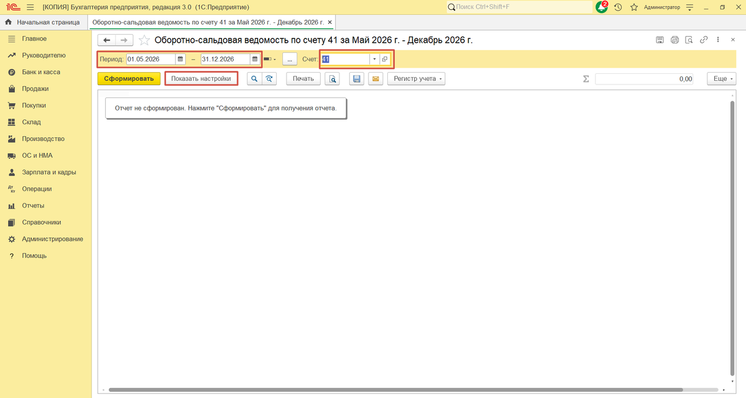Click message Отчет не сформирован
This screenshot has height=398, width=746.
226,108
